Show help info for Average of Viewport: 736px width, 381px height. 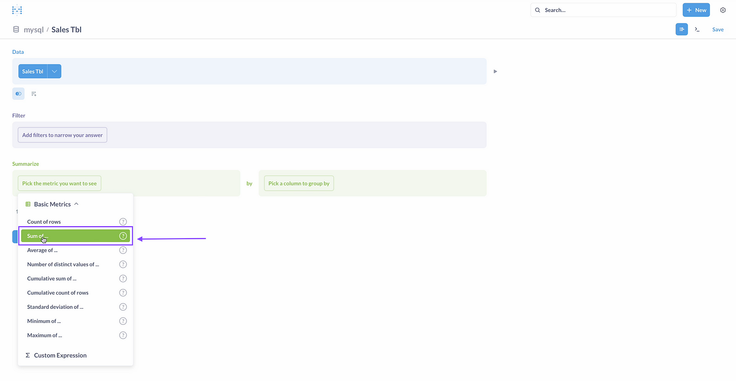123,250
